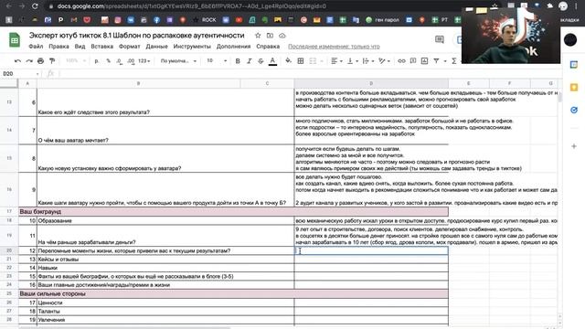Screen dimensions: 585x329
Task: Insert link icon in toolbar
Action: click(401, 61)
